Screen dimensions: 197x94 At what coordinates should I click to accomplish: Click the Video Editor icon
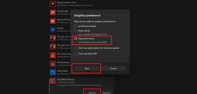(x=53, y=72)
